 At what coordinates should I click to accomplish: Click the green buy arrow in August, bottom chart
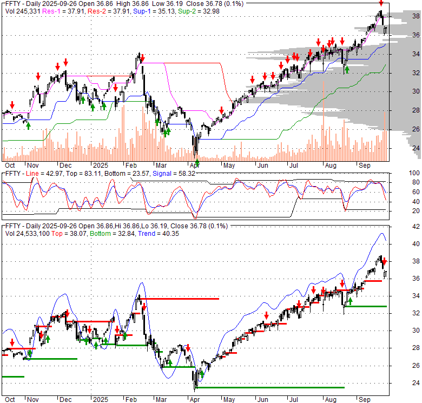(x=350, y=301)
